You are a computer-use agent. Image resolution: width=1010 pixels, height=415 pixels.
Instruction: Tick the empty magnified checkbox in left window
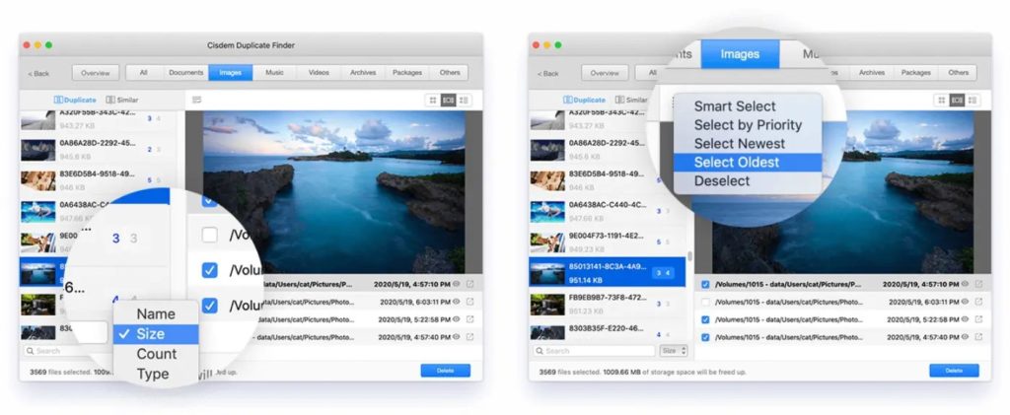(x=209, y=235)
